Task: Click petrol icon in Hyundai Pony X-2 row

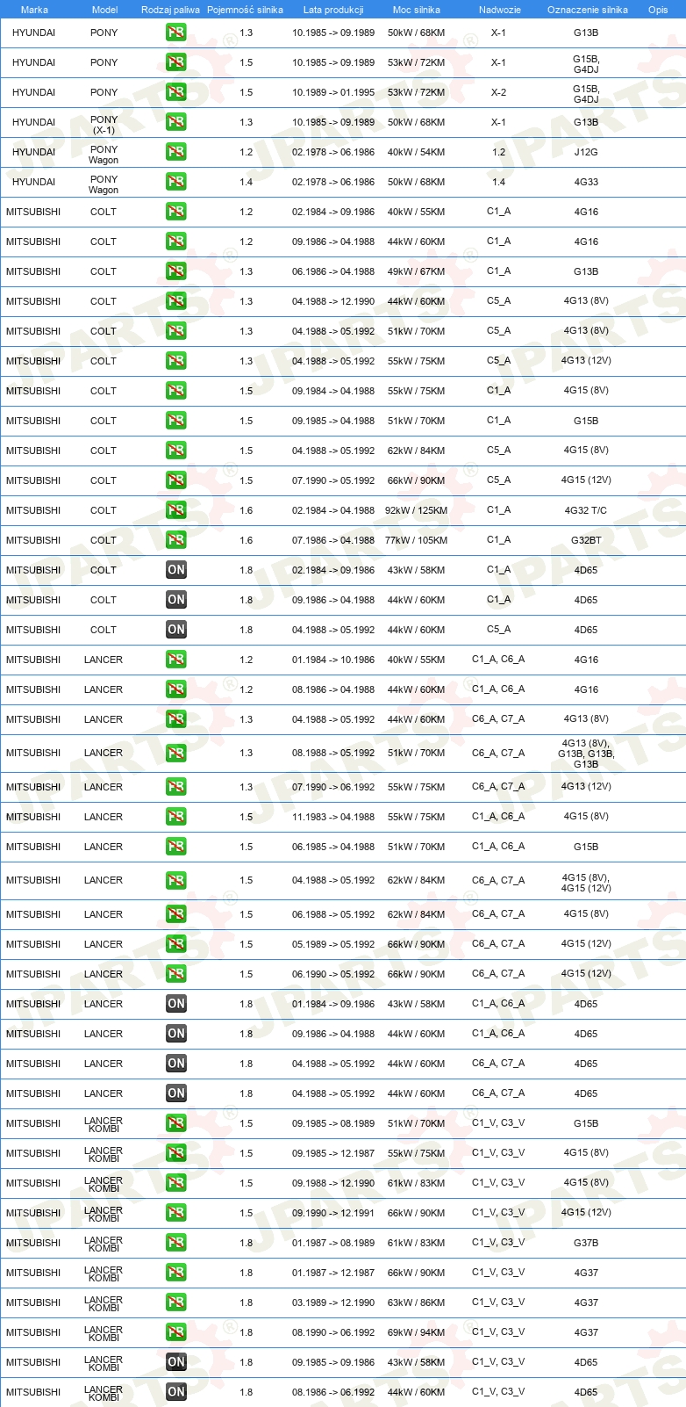Action: (176, 92)
